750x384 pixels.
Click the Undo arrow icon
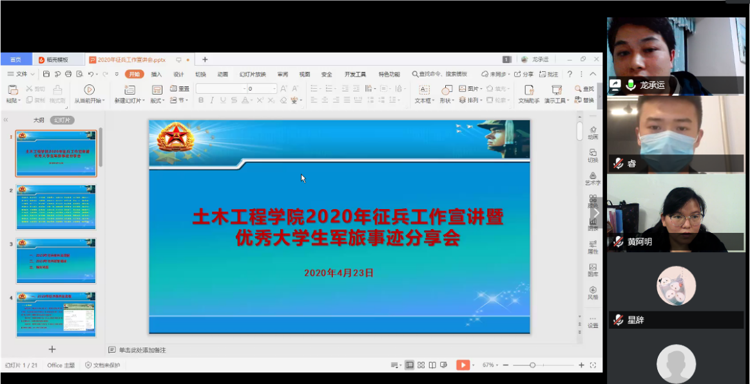tap(90, 74)
